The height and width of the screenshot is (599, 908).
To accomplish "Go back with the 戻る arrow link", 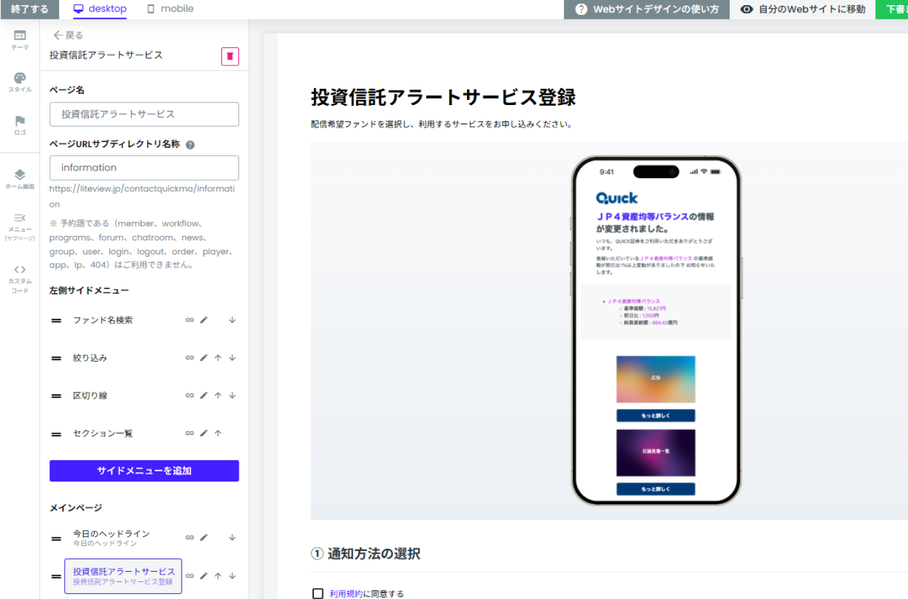I will pos(68,35).
